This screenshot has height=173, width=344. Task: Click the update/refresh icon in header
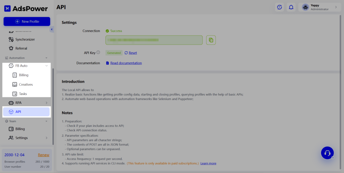pos(279,7)
